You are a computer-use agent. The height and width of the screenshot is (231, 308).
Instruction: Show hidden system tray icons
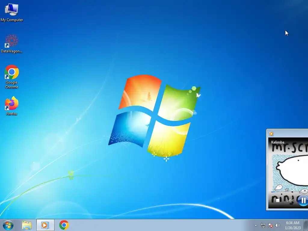click(x=256, y=225)
